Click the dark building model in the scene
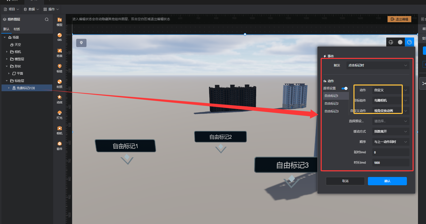This screenshot has height=224, width=426. pyautogui.click(x=232, y=98)
